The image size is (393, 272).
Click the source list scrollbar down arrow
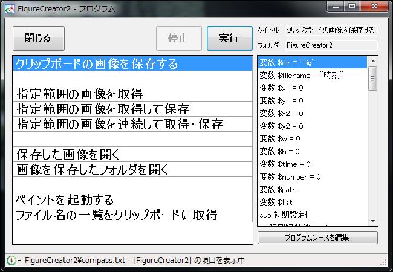[373, 221]
